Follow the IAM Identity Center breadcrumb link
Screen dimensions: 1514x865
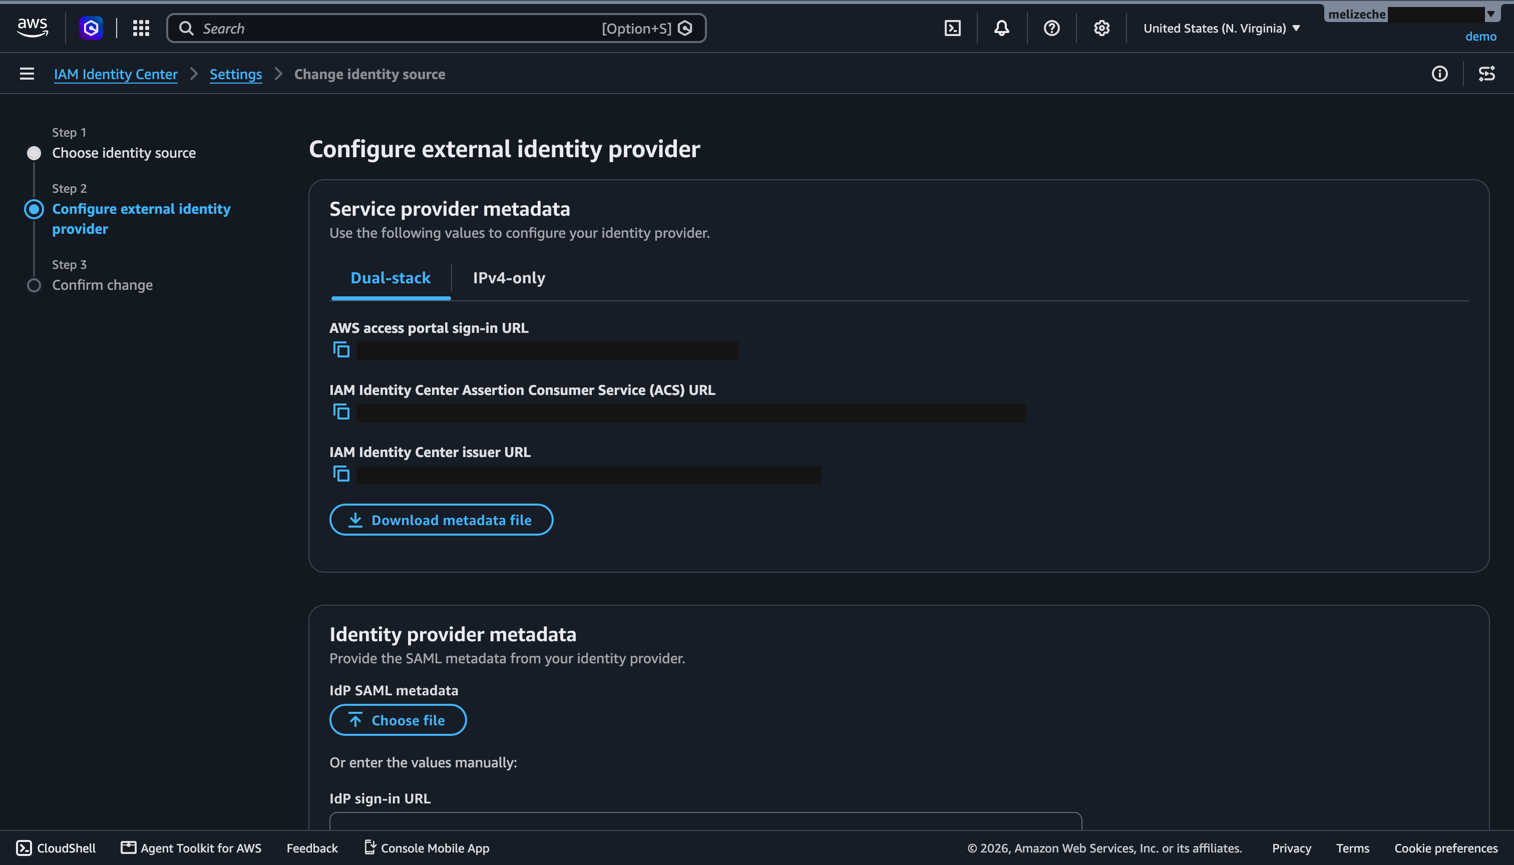coord(116,74)
